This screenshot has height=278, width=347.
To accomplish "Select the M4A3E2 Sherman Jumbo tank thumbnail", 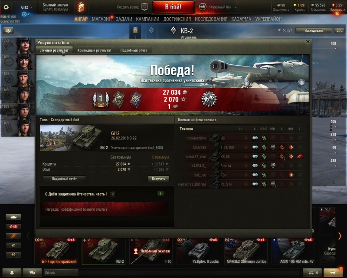I will (x=246, y=251).
